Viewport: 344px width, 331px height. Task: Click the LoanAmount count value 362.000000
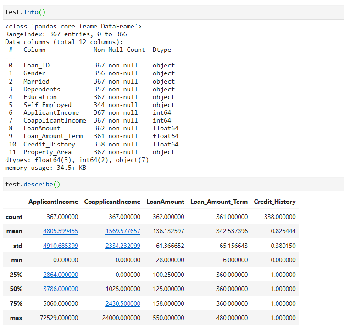pyautogui.click(x=168, y=217)
